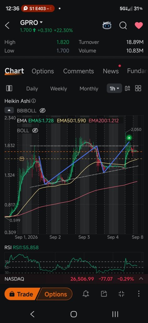Open the Comments tab
The width and height of the screenshot is (148, 323).
point(78,71)
